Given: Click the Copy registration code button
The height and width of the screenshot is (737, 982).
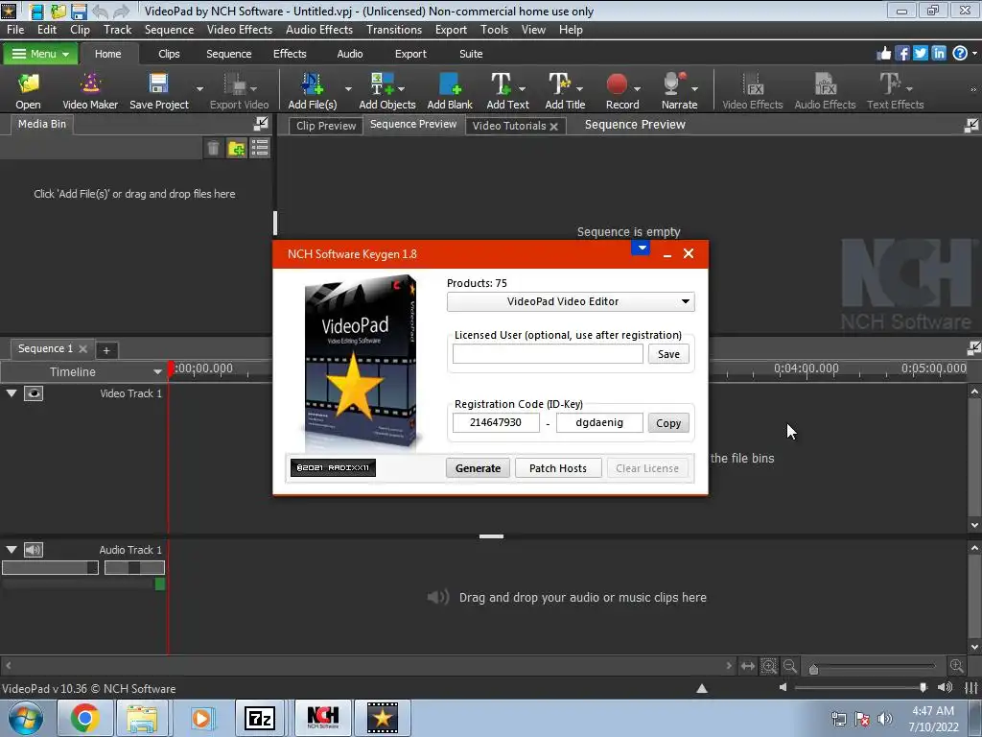Looking at the screenshot, I should (x=668, y=423).
